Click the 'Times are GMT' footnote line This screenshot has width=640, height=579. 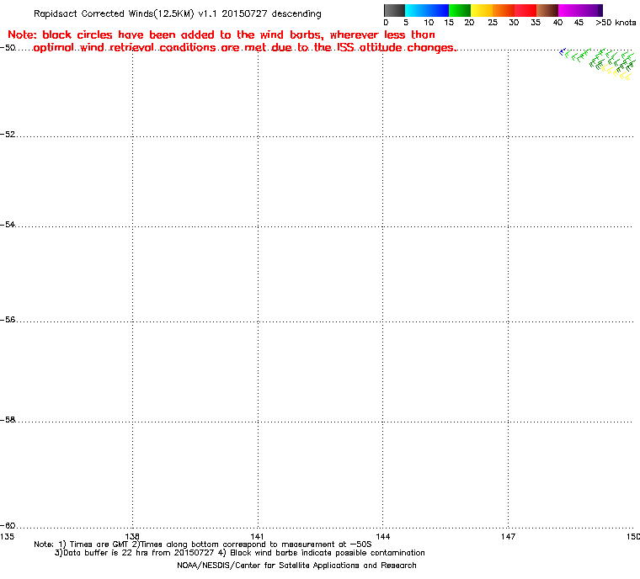[203, 544]
